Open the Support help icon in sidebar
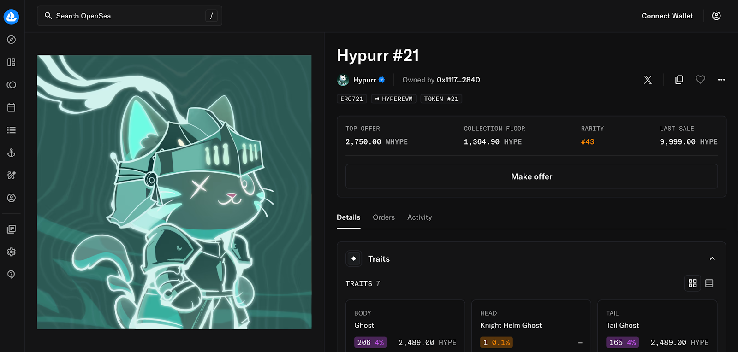 click(x=12, y=274)
